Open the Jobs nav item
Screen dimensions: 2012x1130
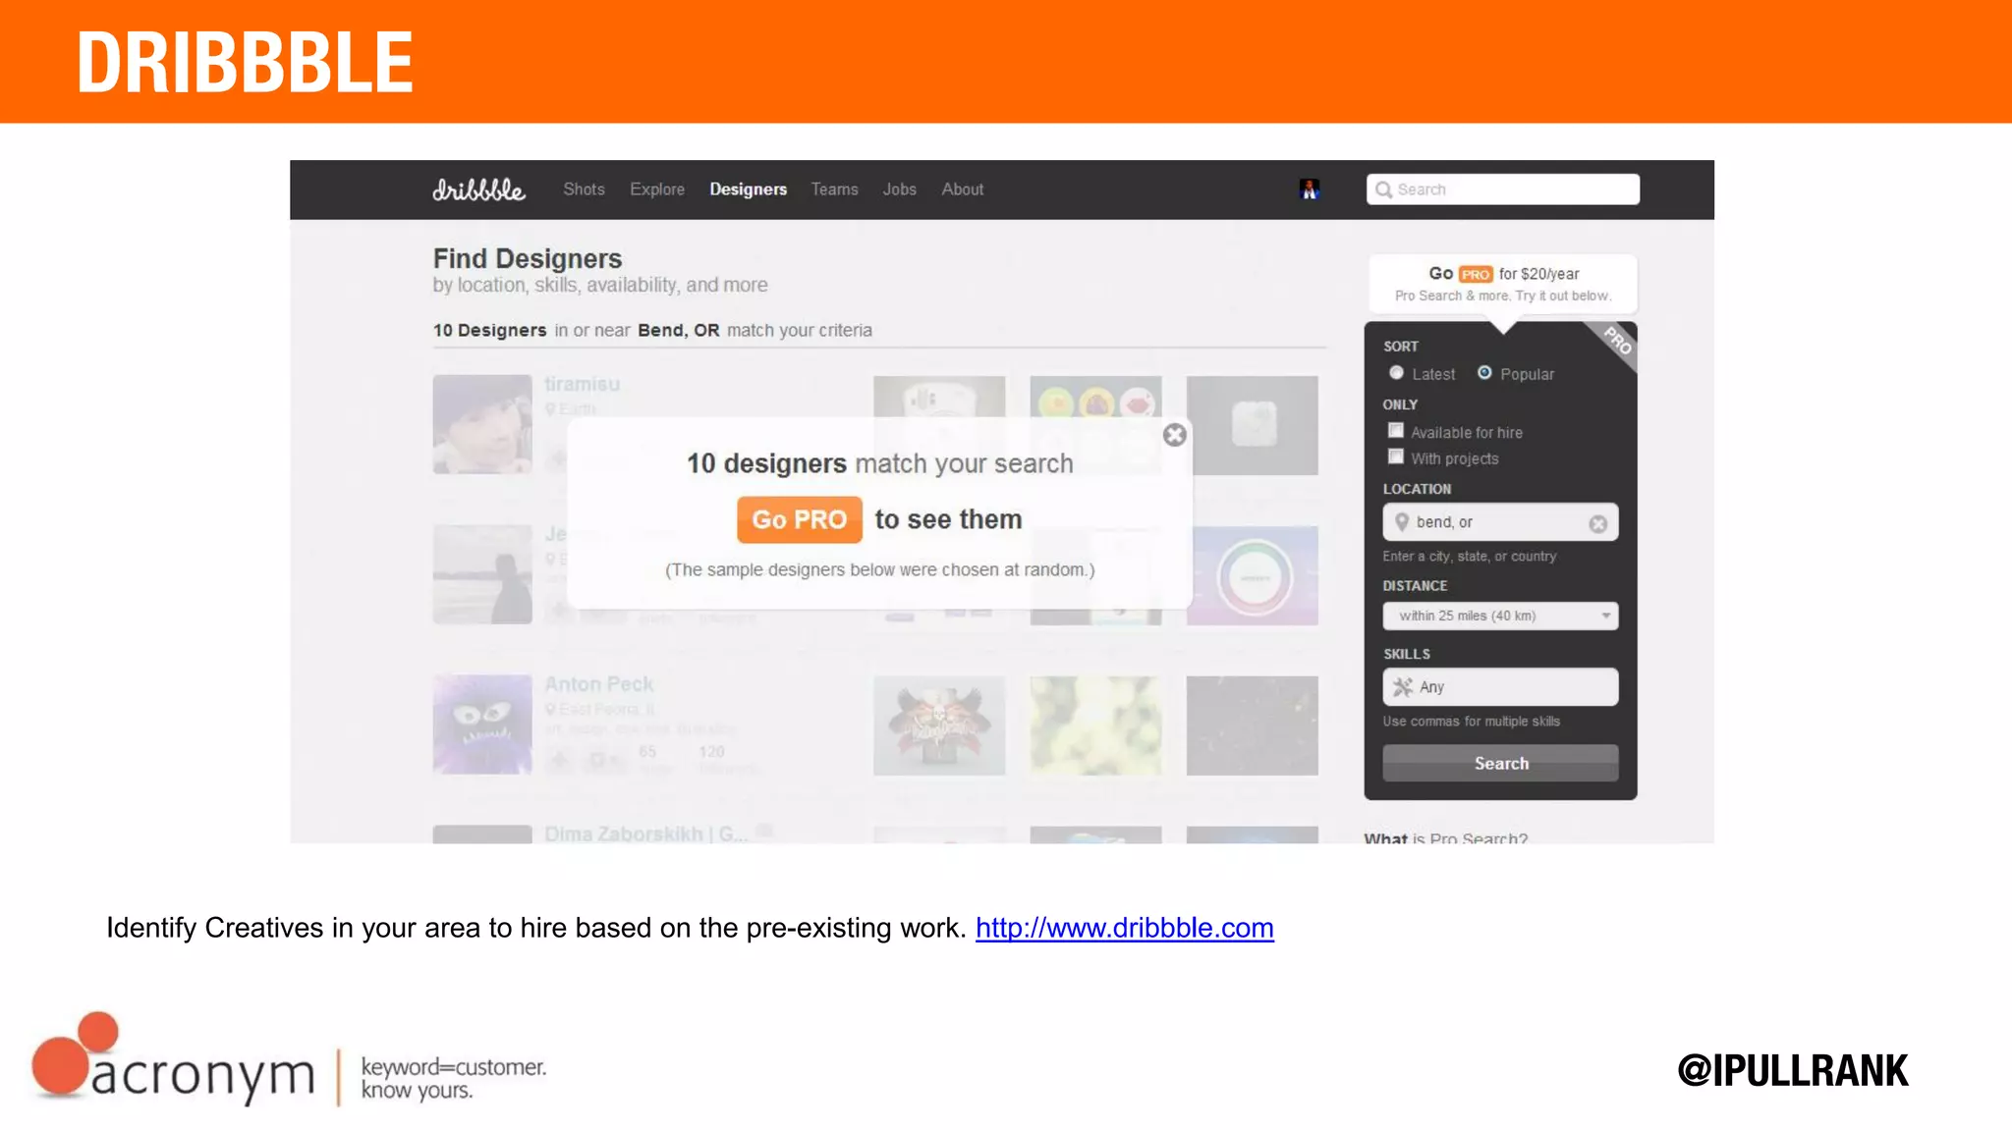pos(899,189)
